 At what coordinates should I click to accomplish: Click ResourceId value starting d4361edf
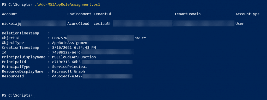click(x=92, y=76)
